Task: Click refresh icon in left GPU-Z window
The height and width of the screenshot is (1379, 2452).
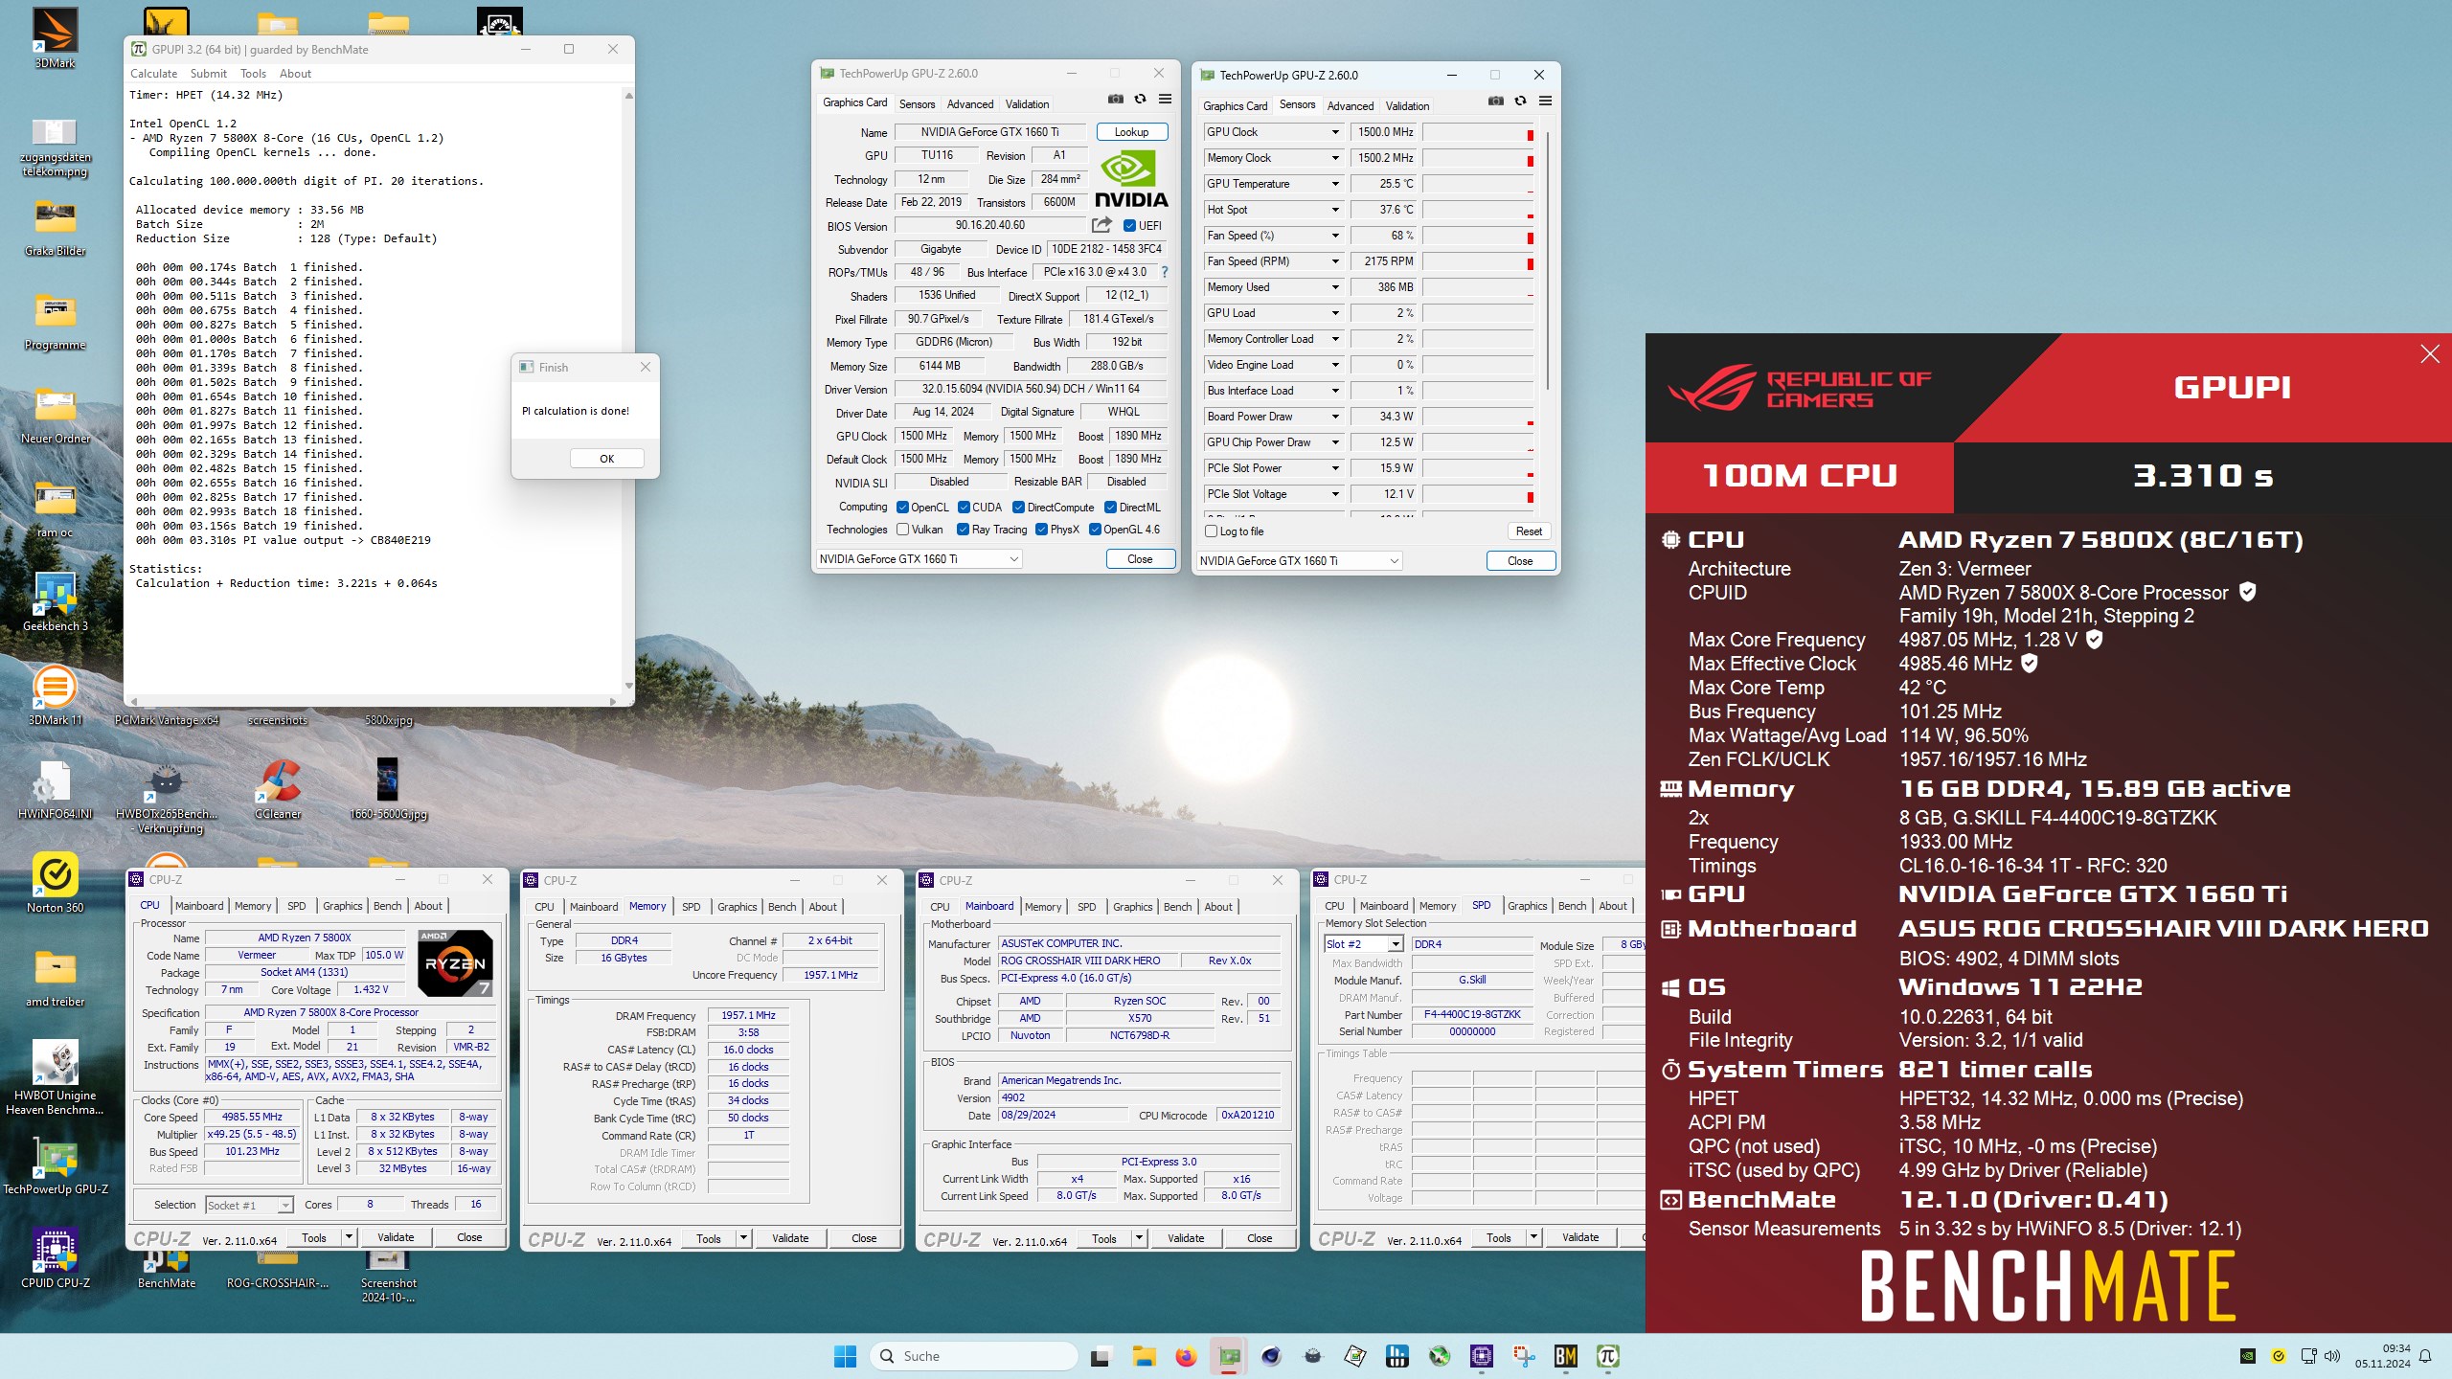Action: [1140, 100]
